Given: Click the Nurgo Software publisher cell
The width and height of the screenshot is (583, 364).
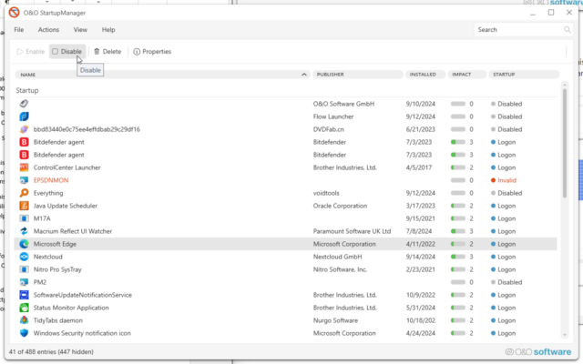Looking at the screenshot, I should pos(335,320).
